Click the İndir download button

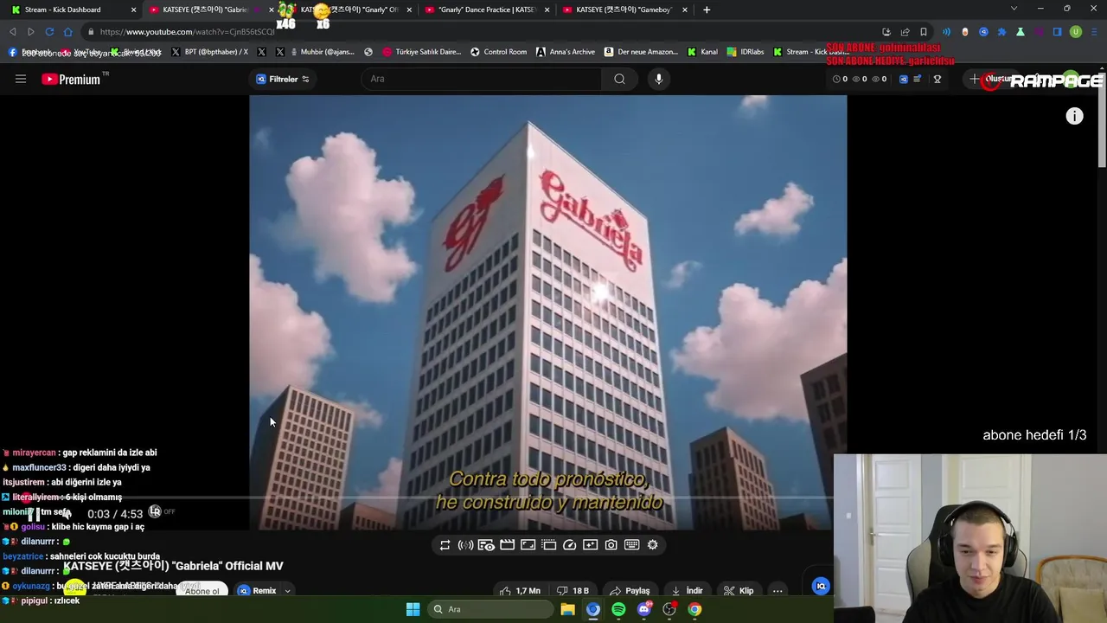coord(688,591)
